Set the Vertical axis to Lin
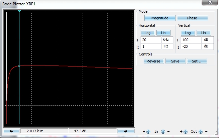Image resolution: width=219 pixels, height=138 pixels. click(x=204, y=33)
